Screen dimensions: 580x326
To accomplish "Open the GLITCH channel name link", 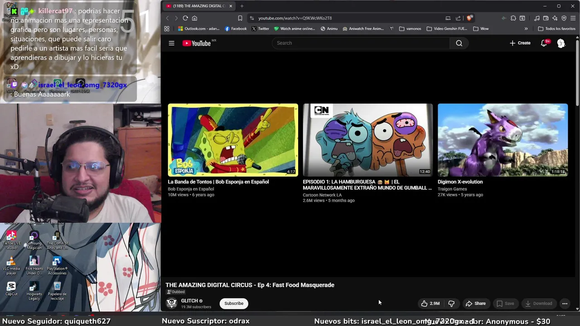I will 189,301.
